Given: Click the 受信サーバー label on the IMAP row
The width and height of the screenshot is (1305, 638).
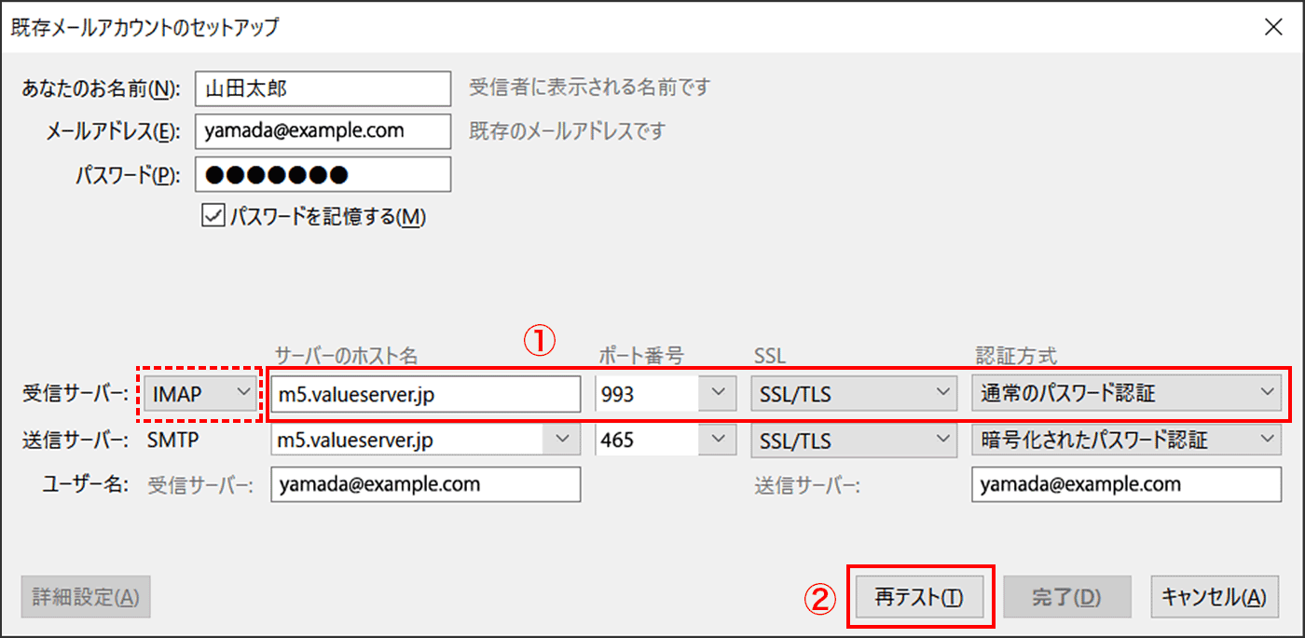Looking at the screenshot, I should pyautogui.click(x=75, y=394).
